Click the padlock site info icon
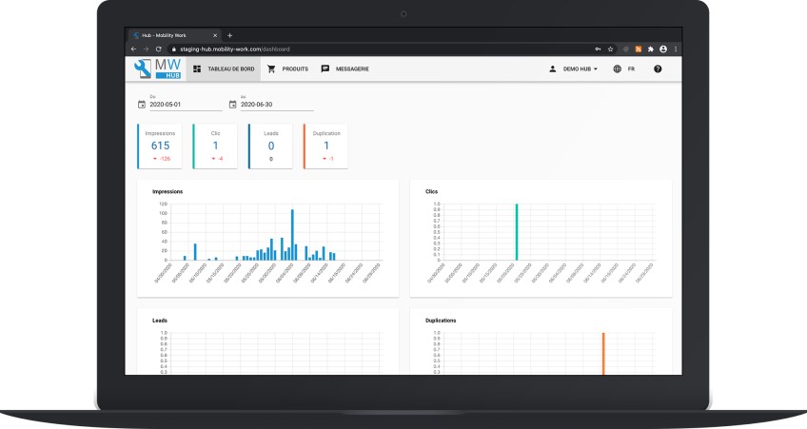The width and height of the screenshot is (807, 429). [x=173, y=49]
